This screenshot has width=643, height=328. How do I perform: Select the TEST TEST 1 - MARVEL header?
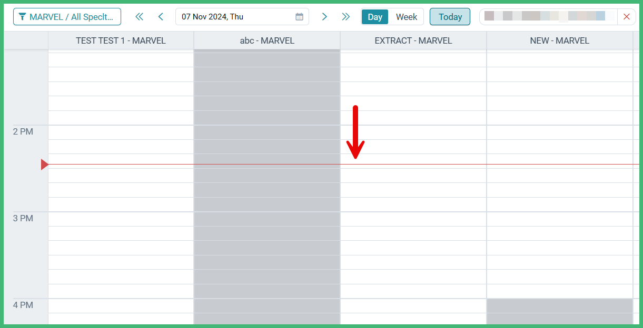pos(120,40)
